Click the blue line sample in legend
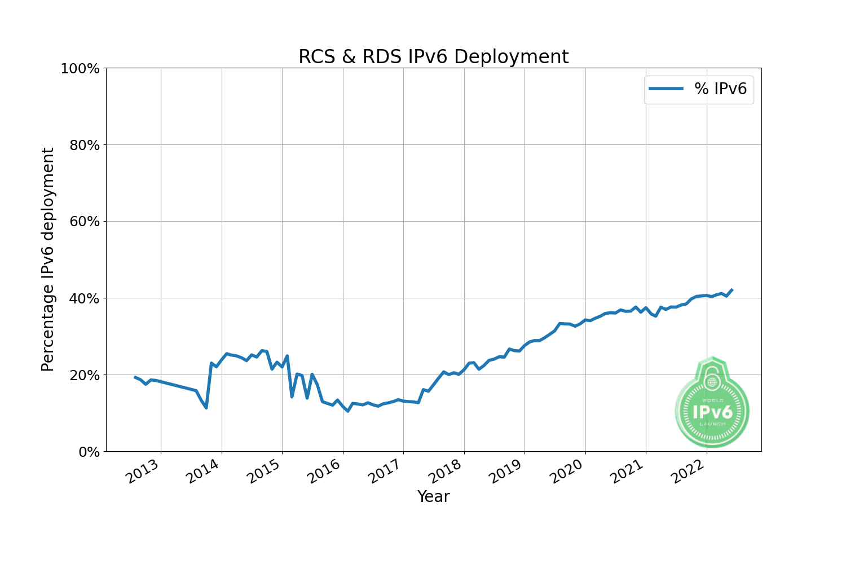Screen dimensions: 846x564 click(666, 89)
